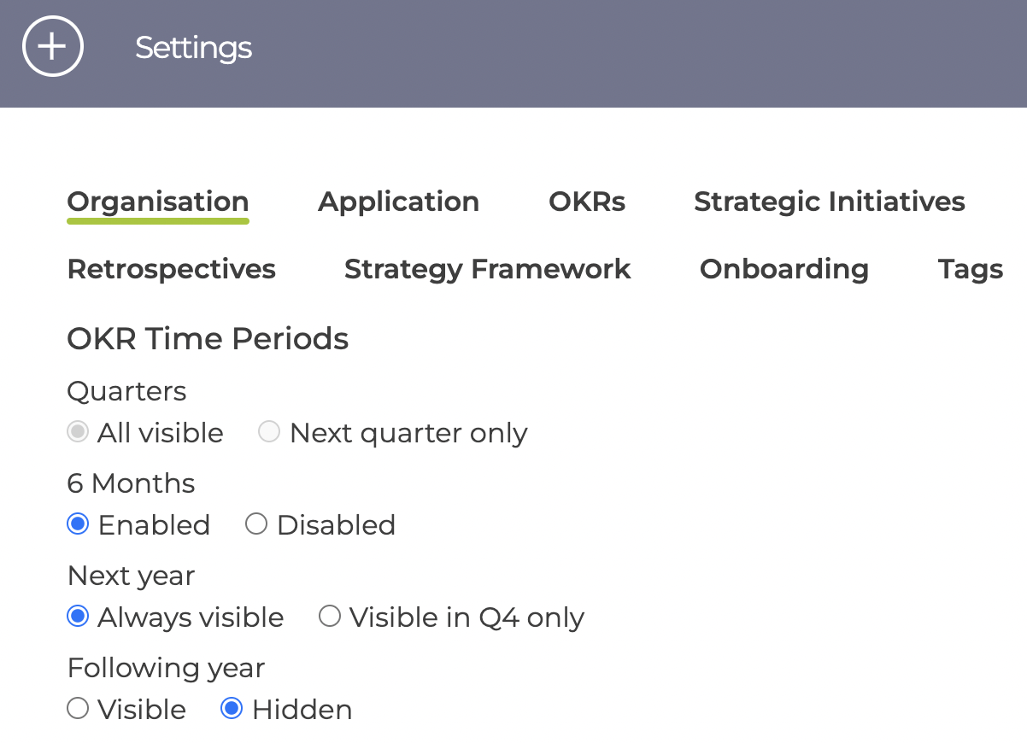
Task: Select the Retrospectives tab
Action: (x=172, y=269)
